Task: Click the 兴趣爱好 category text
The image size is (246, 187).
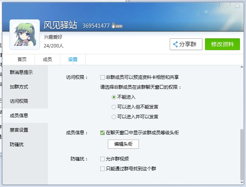Action: click(x=53, y=37)
